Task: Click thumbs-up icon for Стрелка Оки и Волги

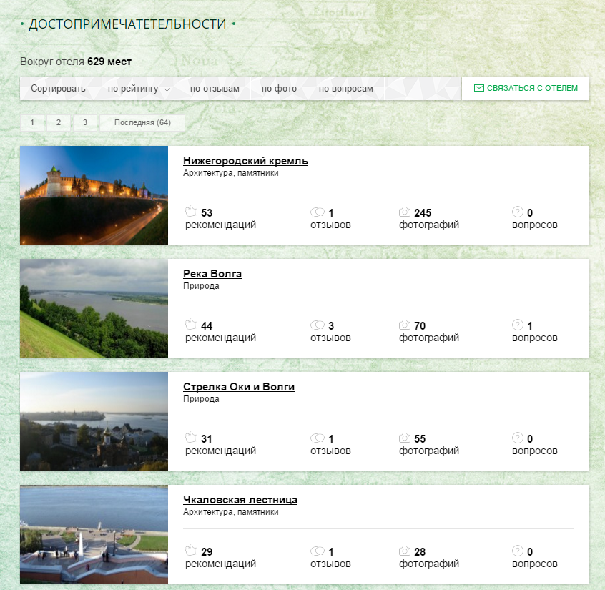Action: [191, 438]
